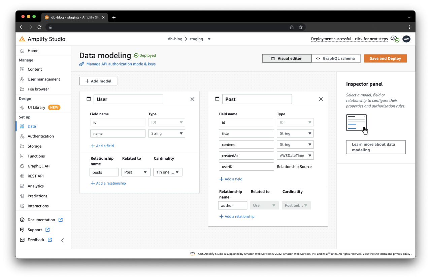Click the Interactions icon
The width and height of the screenshot is (431, 279).
[22, 206]
